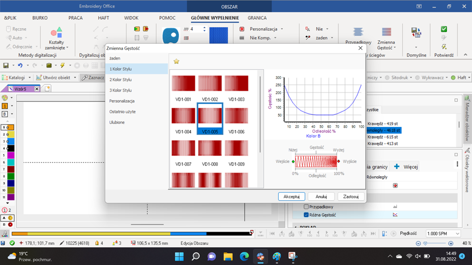
Task: Select 2 Kolor Stylu category
Action: tap(120, 79)
